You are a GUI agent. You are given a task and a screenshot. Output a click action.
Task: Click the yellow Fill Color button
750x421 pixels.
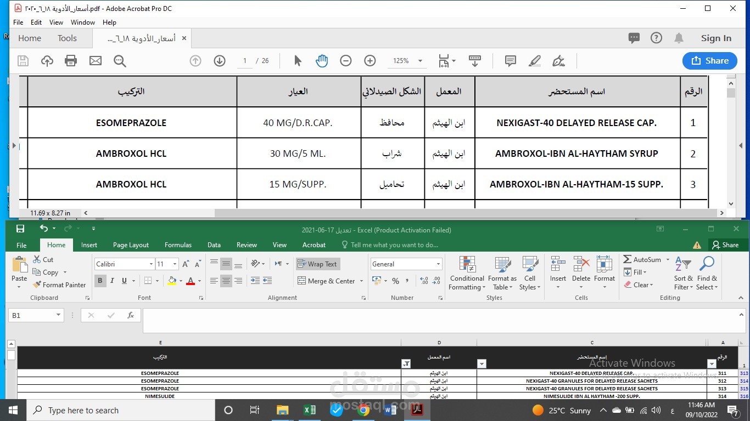[172, 281]
